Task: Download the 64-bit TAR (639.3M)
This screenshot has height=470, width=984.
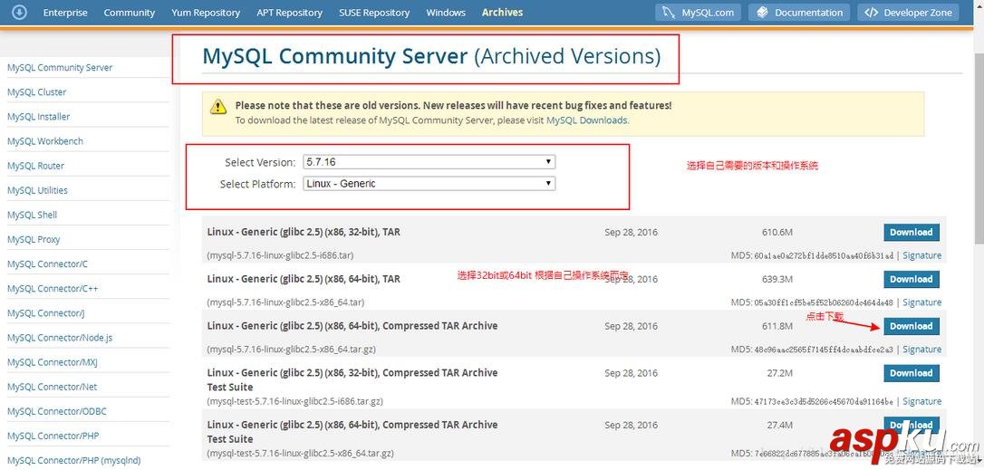Action: click(912, 279)
